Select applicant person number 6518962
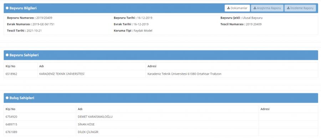The width and height of the screenshot is (321, 138). [11, 74]
